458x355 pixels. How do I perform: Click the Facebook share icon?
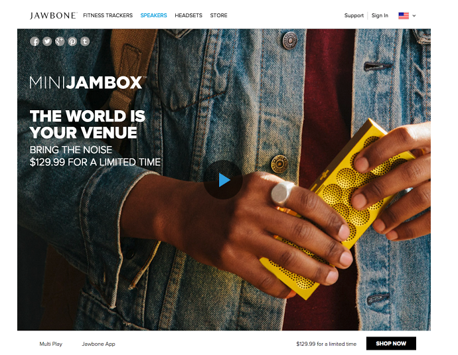(x=35, y=41)
